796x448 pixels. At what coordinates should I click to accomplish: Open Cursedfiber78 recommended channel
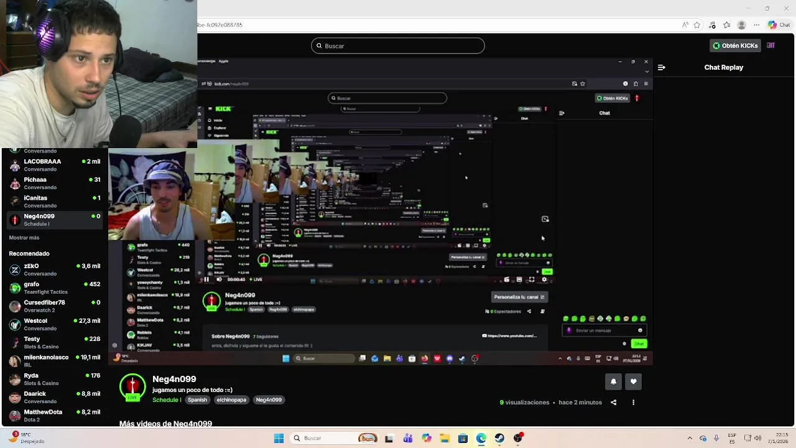(55, 306)
